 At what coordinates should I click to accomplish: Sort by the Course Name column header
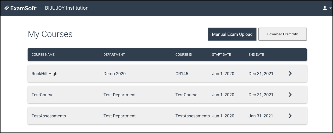tap(43, 55)
